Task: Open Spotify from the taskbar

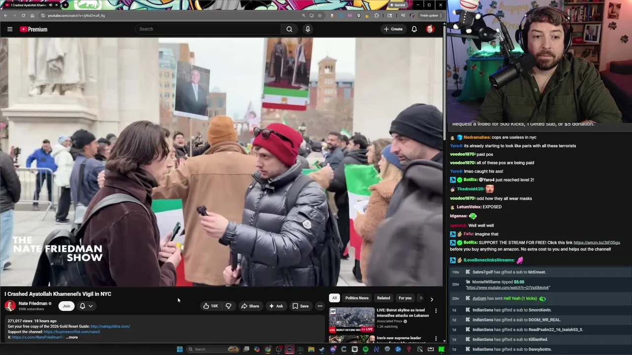Action: 365,349
